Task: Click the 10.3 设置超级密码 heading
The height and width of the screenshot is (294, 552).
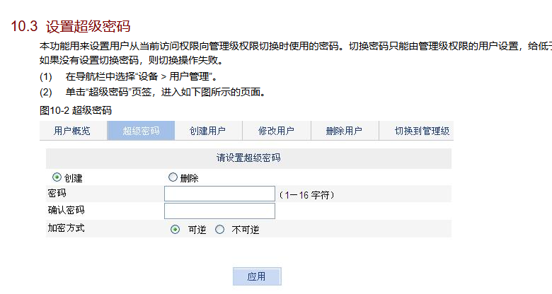Action: 71,27
